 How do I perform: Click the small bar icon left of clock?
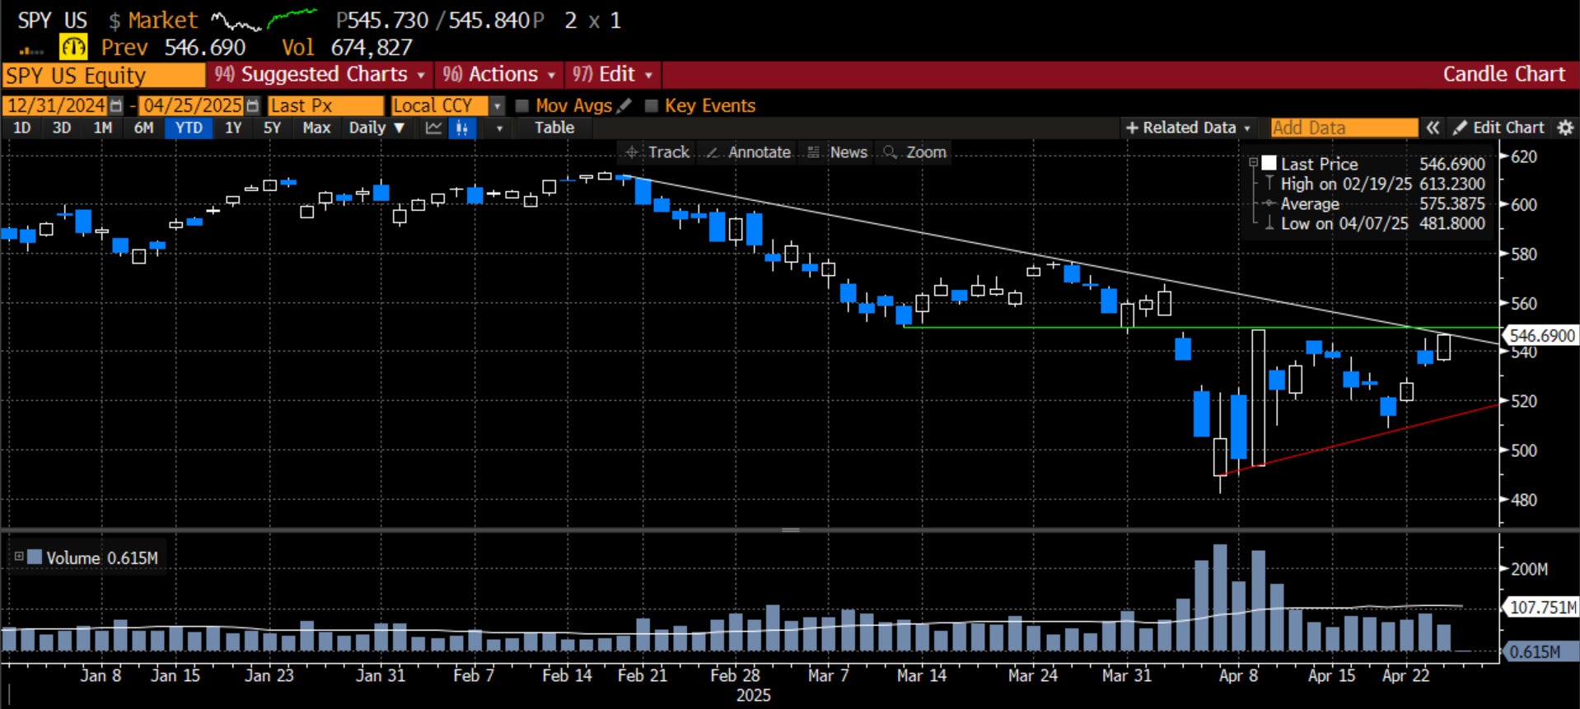pyautogui.click(x=30, y=51)
